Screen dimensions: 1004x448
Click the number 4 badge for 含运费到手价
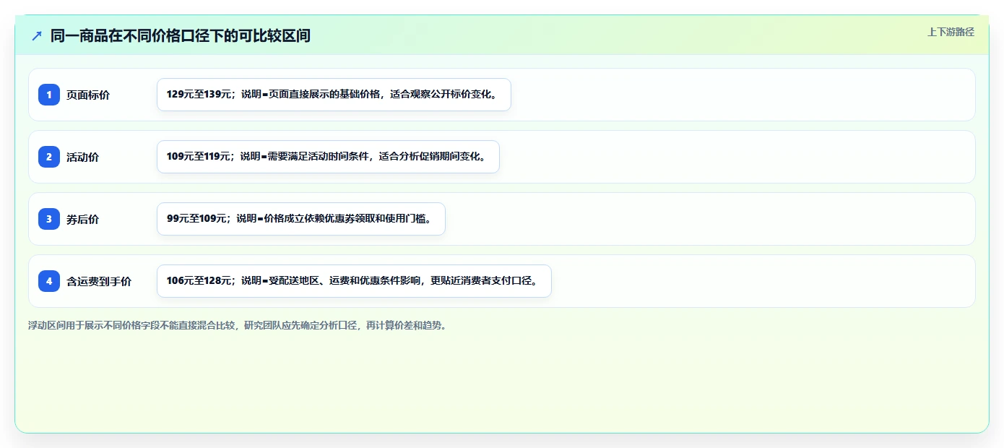pos(49,281)
